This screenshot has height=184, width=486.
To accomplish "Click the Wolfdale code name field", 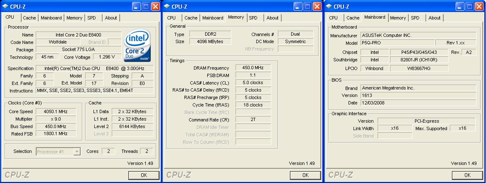I will point(58,42).
